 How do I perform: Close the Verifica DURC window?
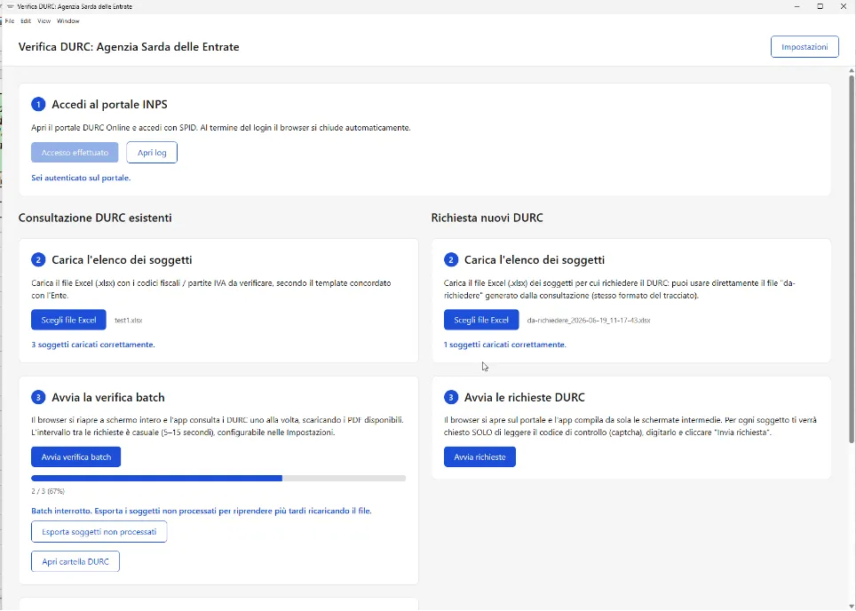pyautogui.click(x=843, y=6)
